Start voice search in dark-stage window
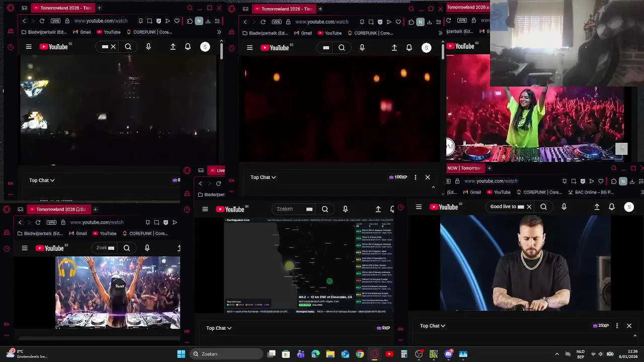Viewport: 644px width, 362px height. click(148, 47)
